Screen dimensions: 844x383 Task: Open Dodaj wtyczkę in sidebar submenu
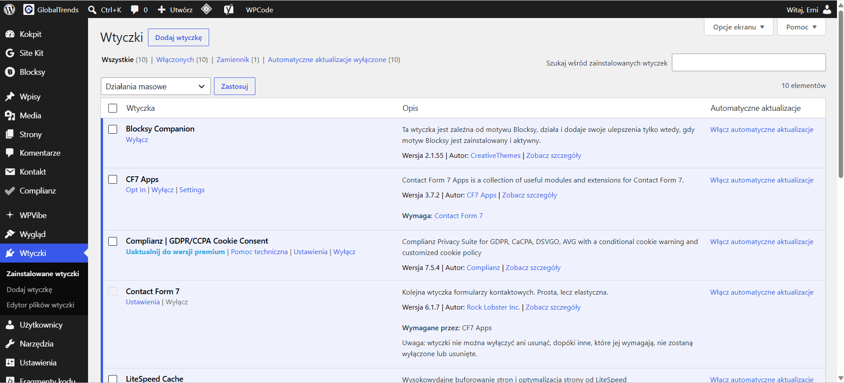(29, 289)
